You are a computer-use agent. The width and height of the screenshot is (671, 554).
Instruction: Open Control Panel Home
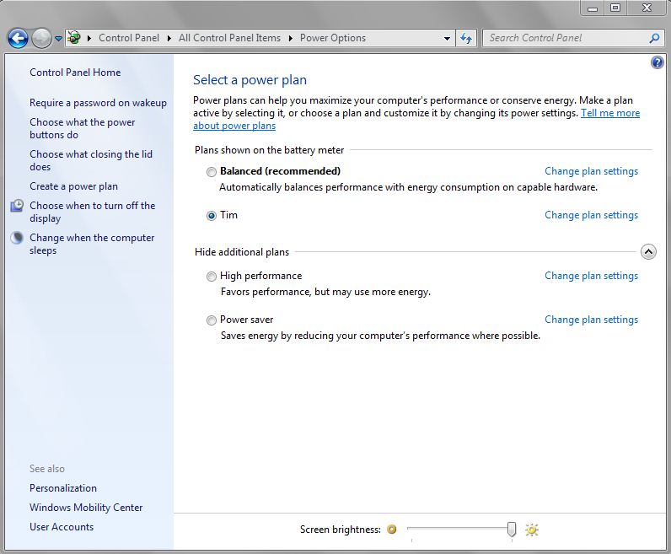[x=75, y=73]
